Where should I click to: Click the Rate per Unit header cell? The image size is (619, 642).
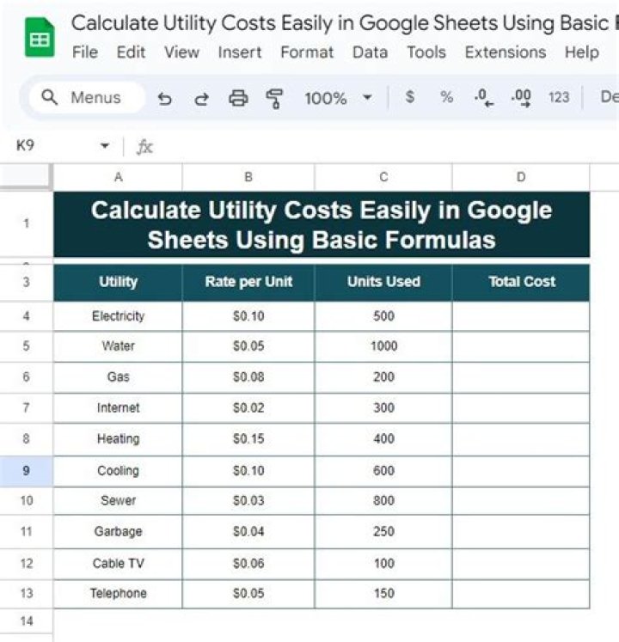click(248, 282)
